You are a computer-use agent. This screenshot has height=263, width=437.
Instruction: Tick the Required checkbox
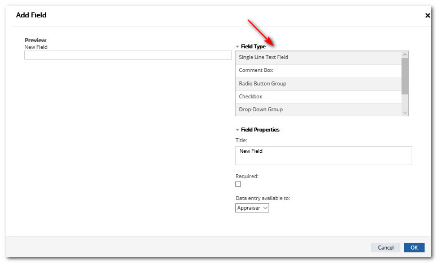tap(238, 184)
